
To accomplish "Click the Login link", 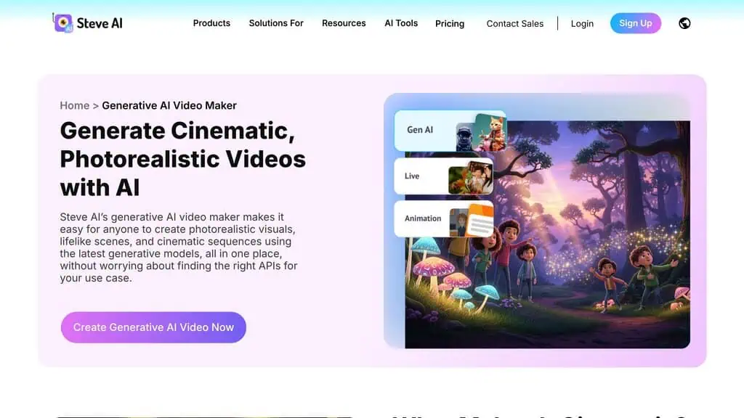I will click(x=582, y=24).
